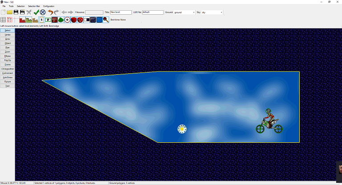Click the gray redo arrow icon
Image resolution: width=342 pixels, height=185 pixels.
(x=56, y=12)
